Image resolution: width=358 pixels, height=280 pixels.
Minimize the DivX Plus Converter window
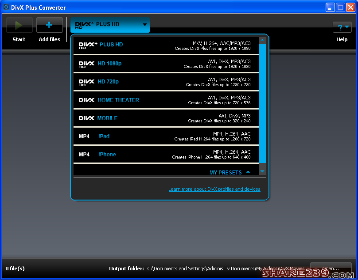click(330, 7)
